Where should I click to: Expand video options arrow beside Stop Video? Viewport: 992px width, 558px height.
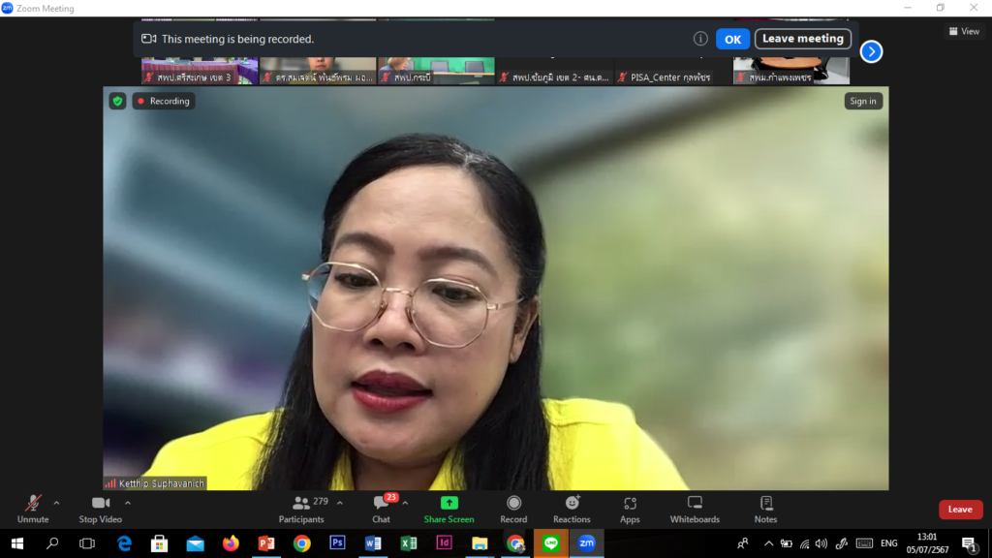pos(128,503)
